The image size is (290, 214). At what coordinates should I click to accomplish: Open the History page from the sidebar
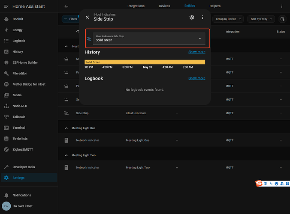coord(29,52)
